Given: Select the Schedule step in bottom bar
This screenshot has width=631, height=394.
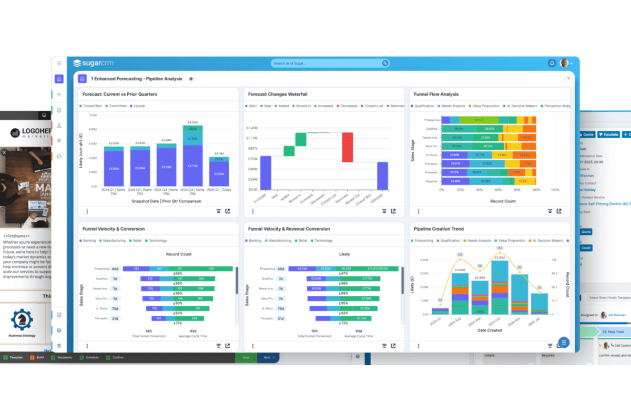Looking at the screenshot, I should click(88, 357).
